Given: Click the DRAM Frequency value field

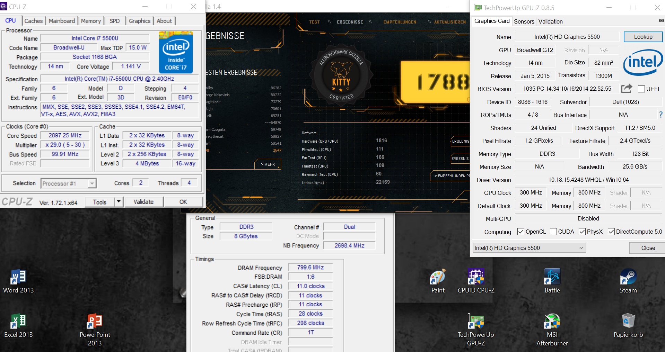Looking at the screenshot, I should point(310,267).
